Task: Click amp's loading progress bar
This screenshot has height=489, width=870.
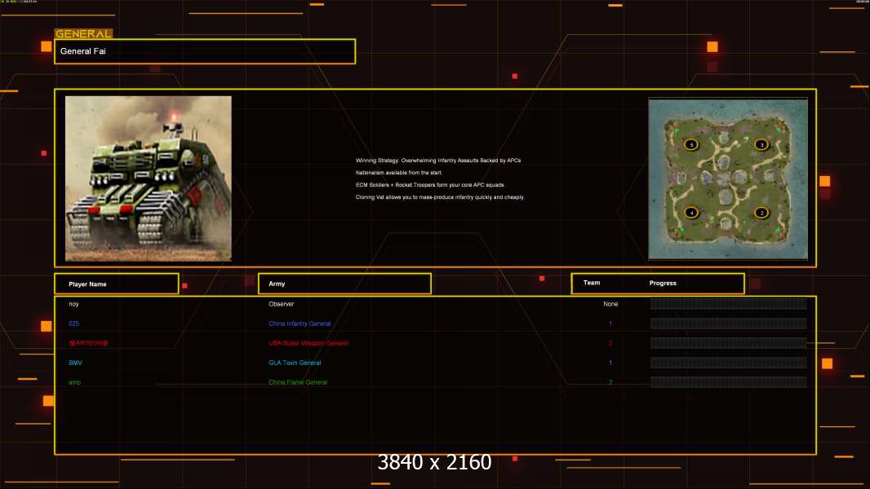Action: tap(729, 382)
